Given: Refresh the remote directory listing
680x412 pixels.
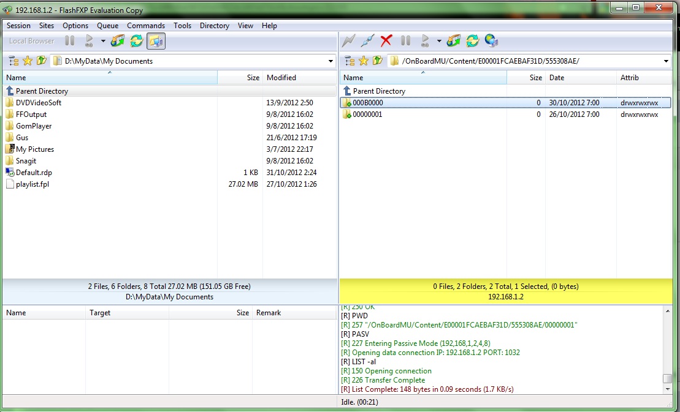Looking at the screenshot, I should 473,41.
